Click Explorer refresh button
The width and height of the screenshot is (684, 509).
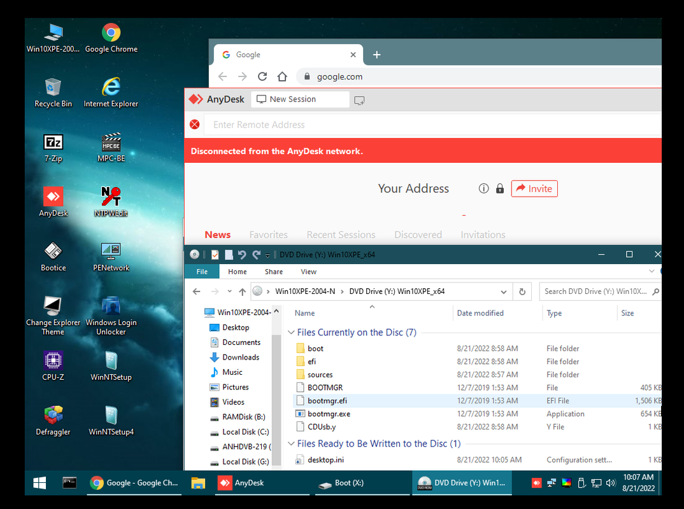522,292
